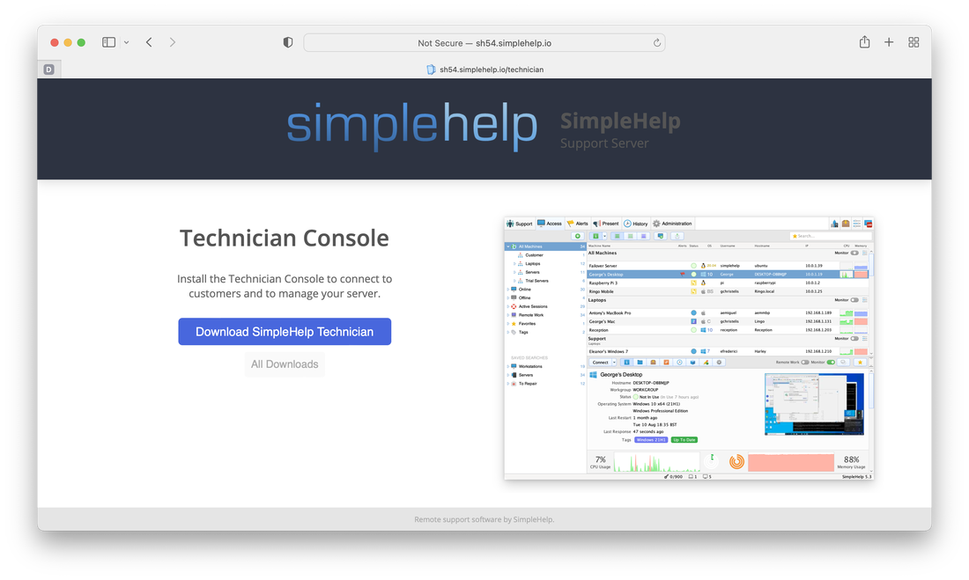The width and height of the screenshot is (969, 580).
Task: Click the Favorites item in preview tree
Action: pos(527,324)
